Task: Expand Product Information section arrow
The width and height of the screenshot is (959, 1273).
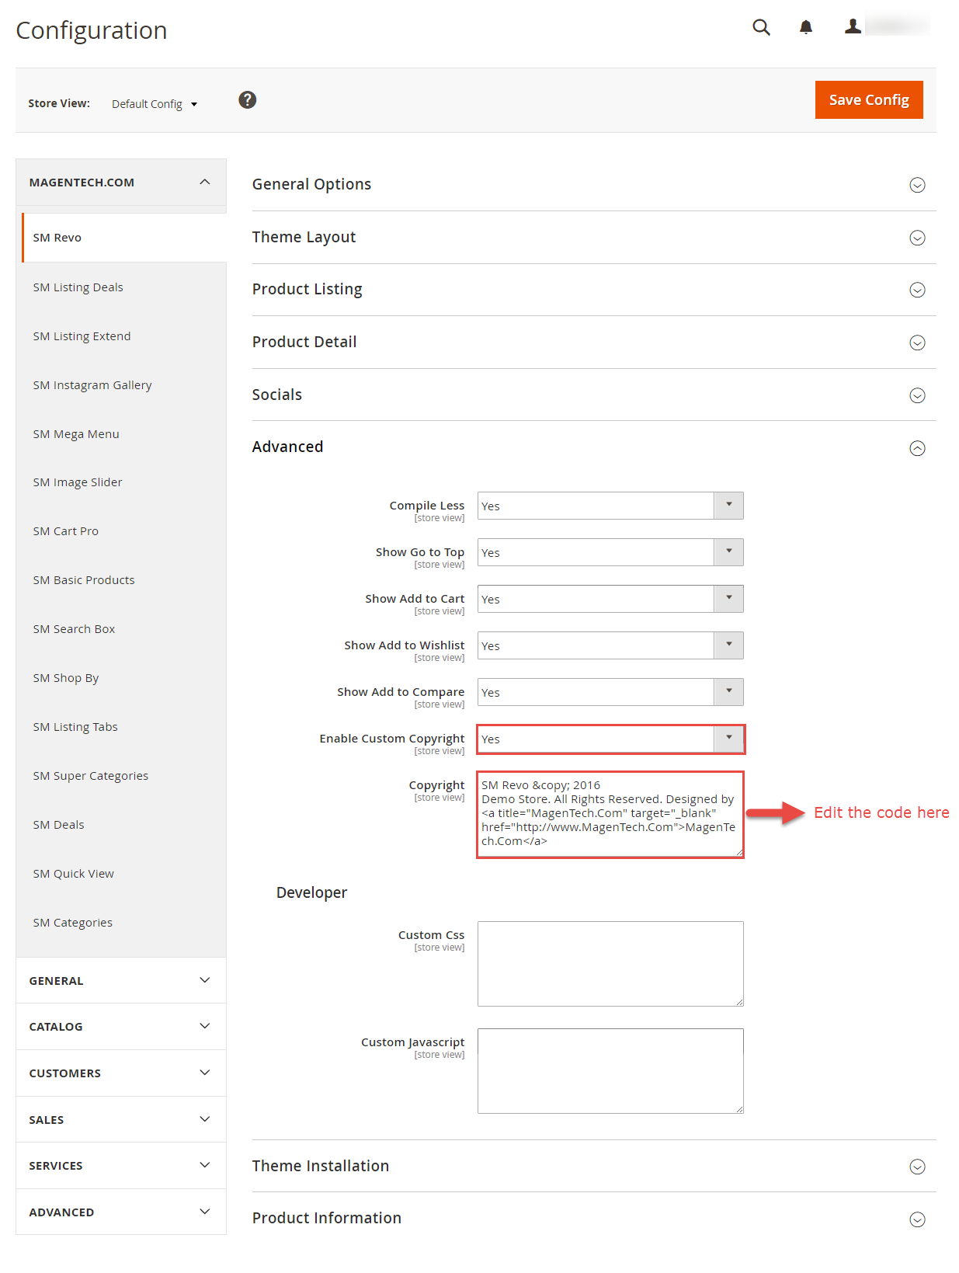Action: 917,1219
